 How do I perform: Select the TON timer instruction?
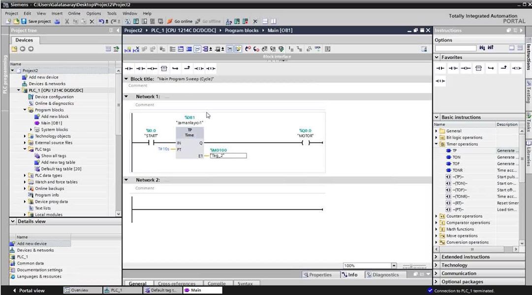tap(456, 157)
